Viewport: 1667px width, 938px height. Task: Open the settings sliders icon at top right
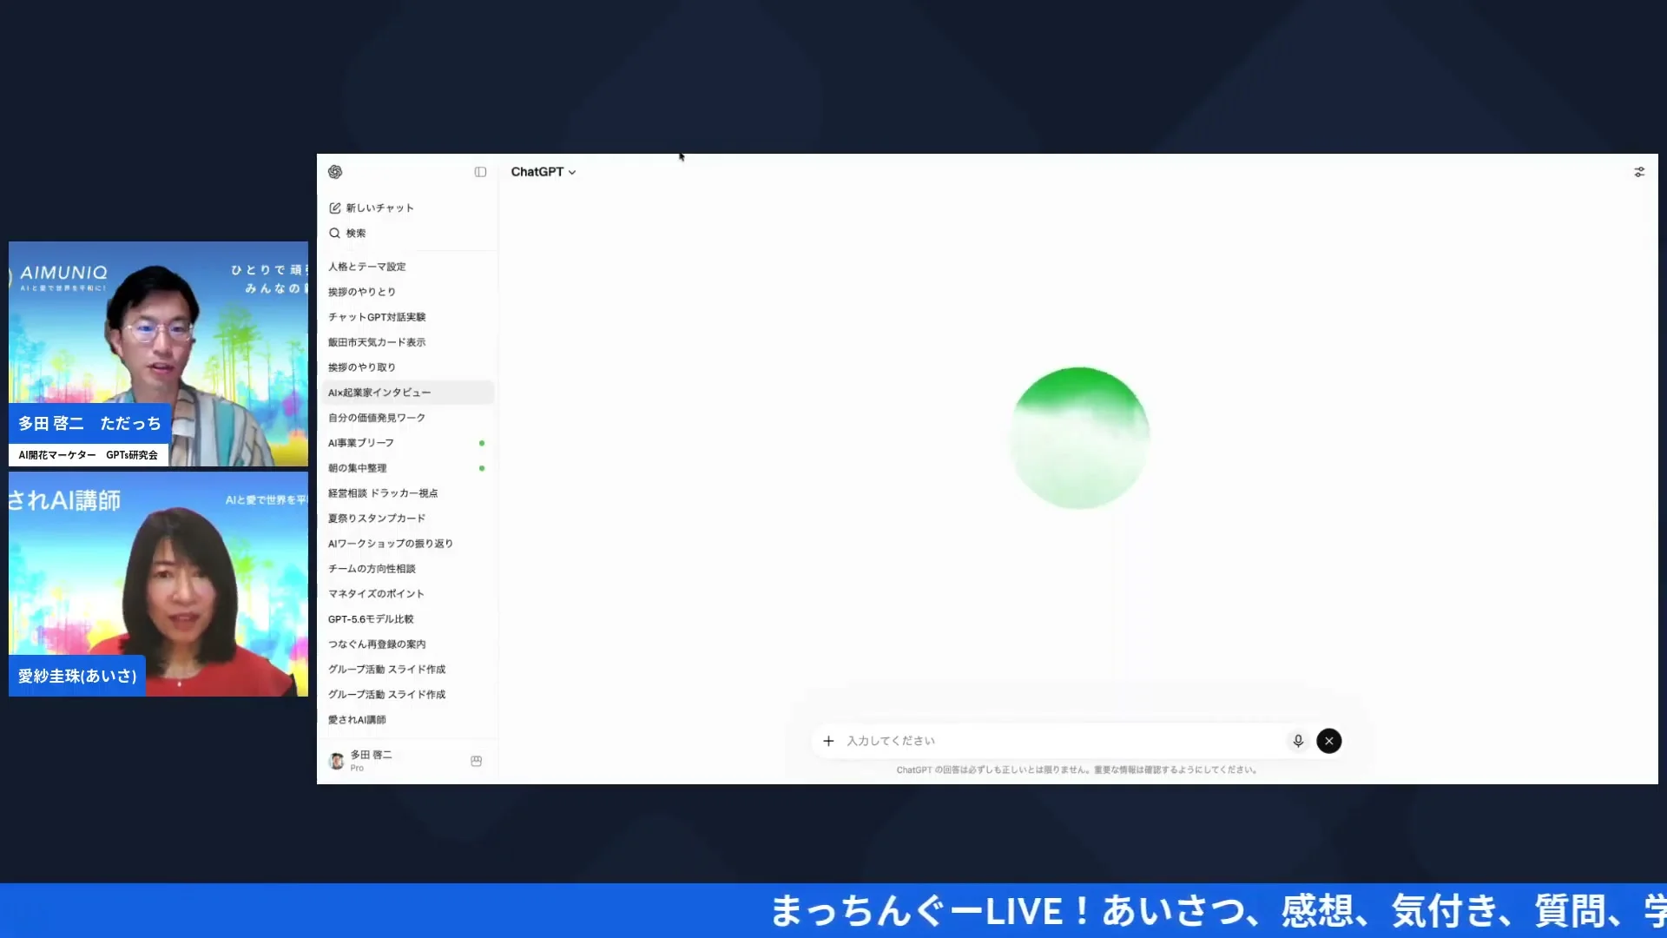[x=1639, y=172]
